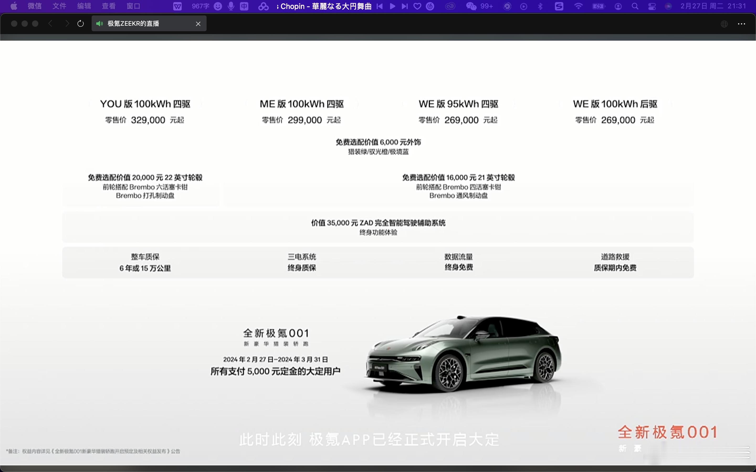
Task: Click 道路救援 质保期内免费 text
Action: click(x=615, y=262)
